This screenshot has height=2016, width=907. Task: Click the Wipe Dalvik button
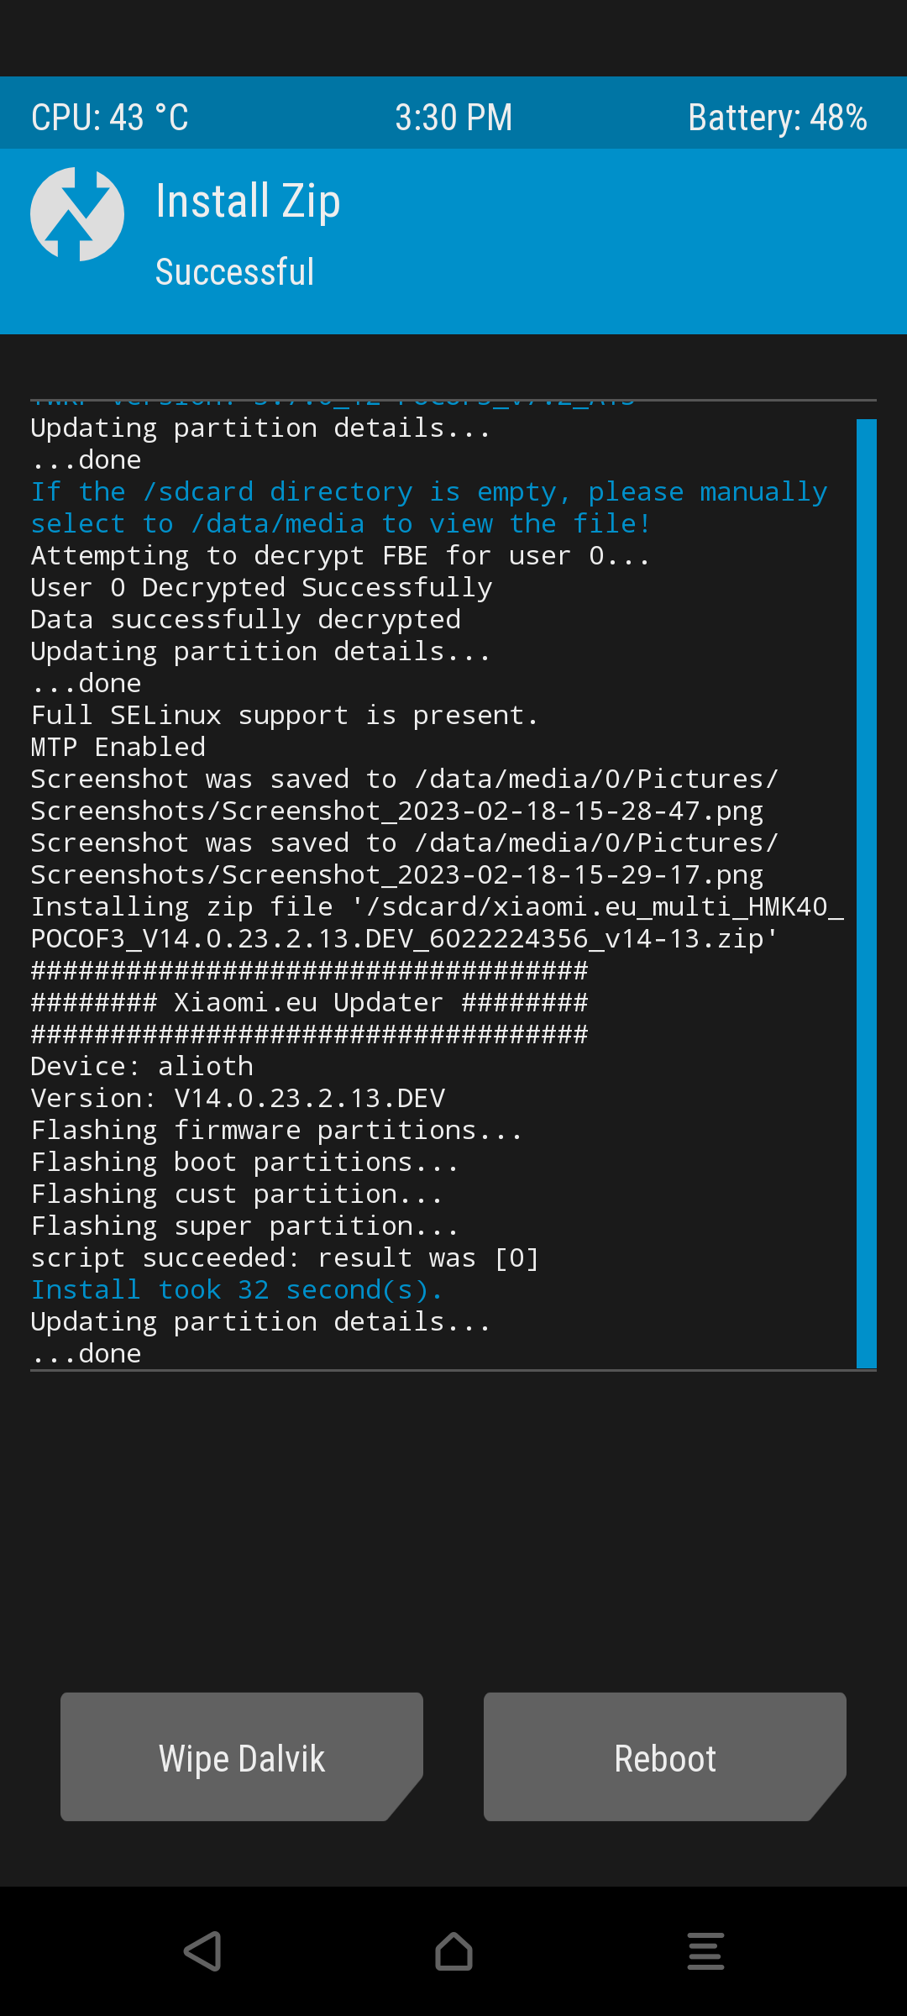pos(242,1757)
